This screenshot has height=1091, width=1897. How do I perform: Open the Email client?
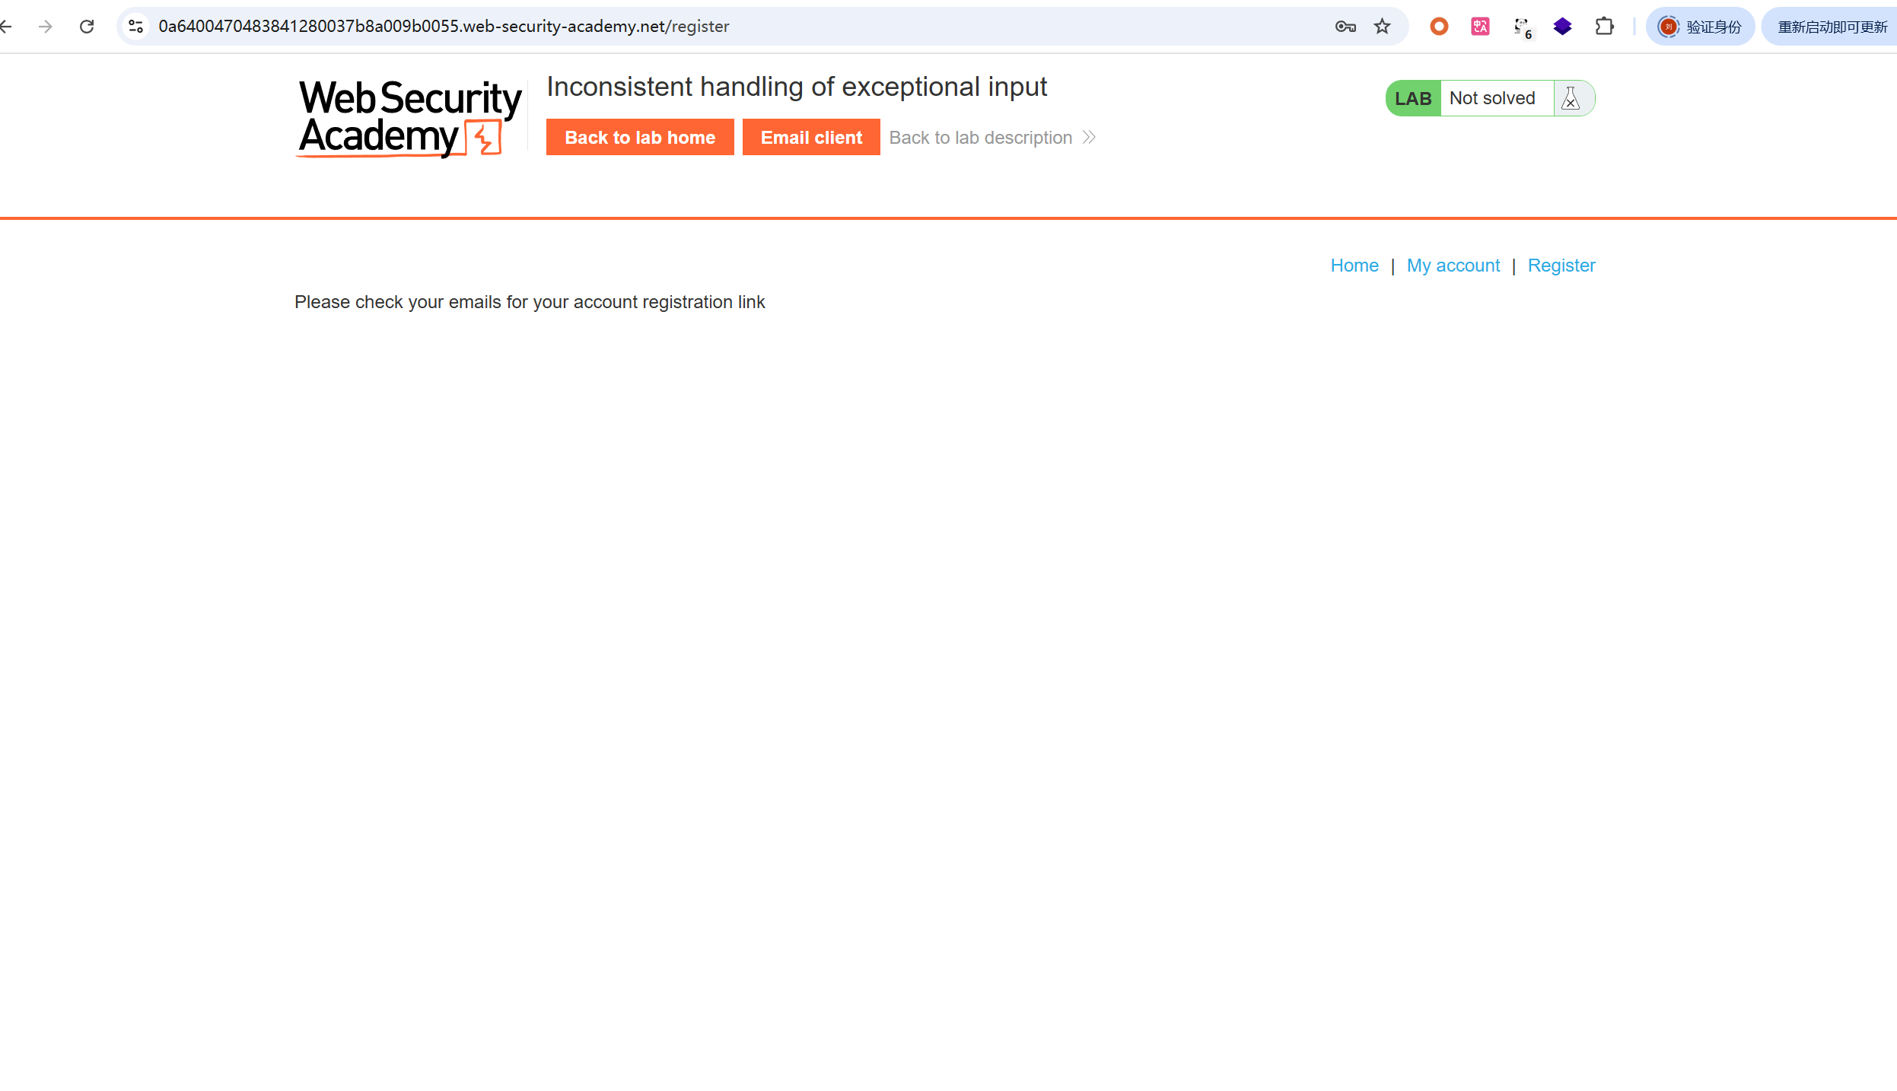click(x=811, y=137)
